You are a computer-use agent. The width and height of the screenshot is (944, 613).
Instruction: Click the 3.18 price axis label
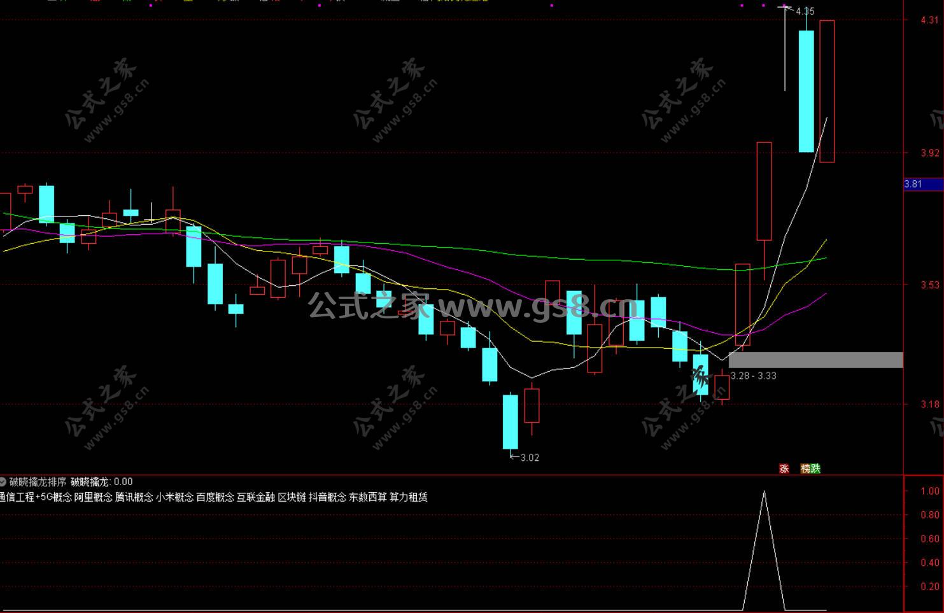pos(929,404)
